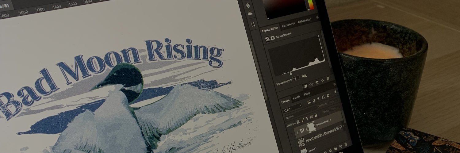Lock artboard nesting icon in Fixieren row

pos(311,117)
